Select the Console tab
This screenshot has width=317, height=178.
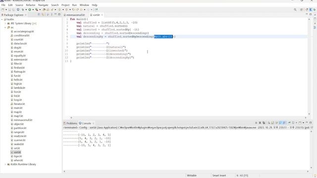point(85,123)
